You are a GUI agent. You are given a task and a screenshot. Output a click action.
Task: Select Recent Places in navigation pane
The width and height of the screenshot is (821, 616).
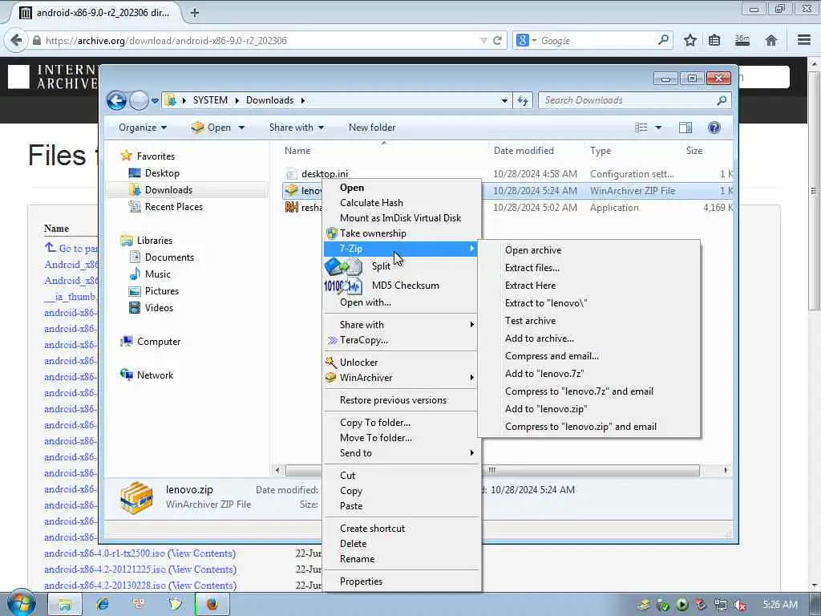173,207
